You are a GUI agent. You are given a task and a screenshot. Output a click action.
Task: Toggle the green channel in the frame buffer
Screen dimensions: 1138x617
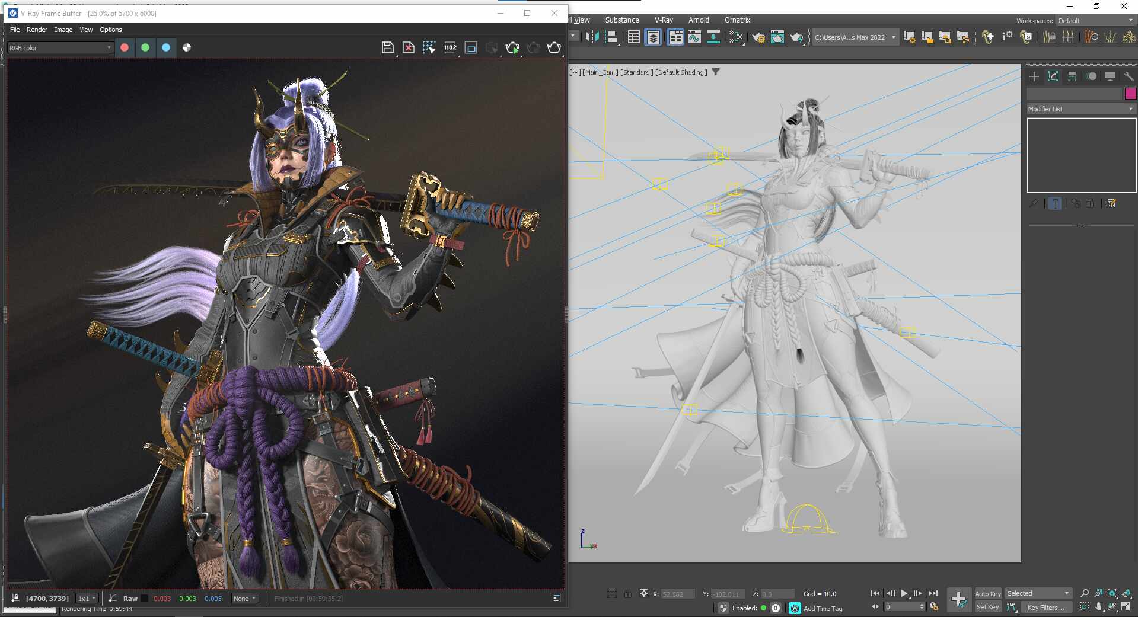click(x=145, y=47)
